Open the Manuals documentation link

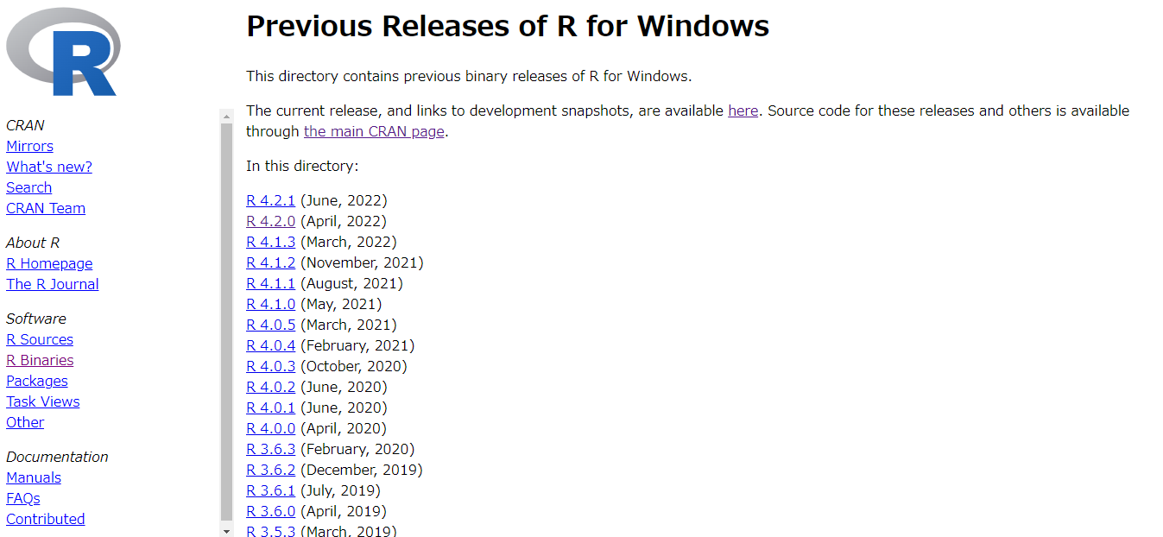point(34,477)
